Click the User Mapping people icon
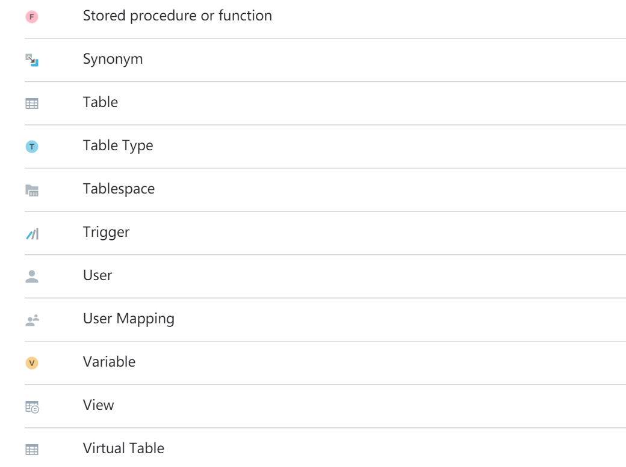This screenshot has width=626, height=467. 33,320
